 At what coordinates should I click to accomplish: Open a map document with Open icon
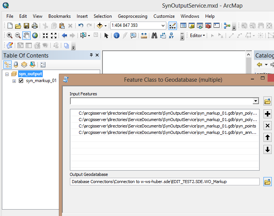click(18, 26)
